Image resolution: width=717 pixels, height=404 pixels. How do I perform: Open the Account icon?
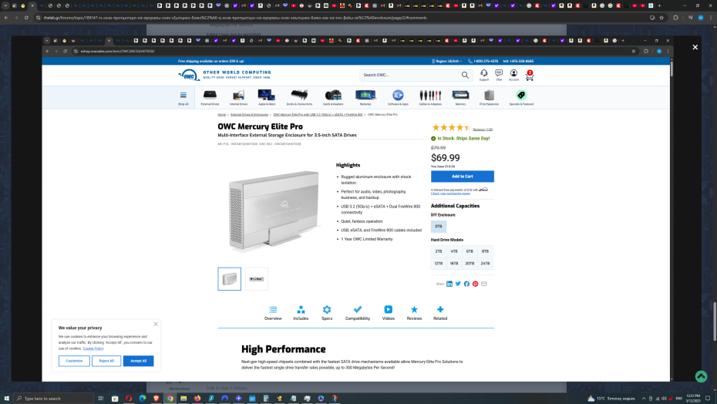tap(513, 75)
